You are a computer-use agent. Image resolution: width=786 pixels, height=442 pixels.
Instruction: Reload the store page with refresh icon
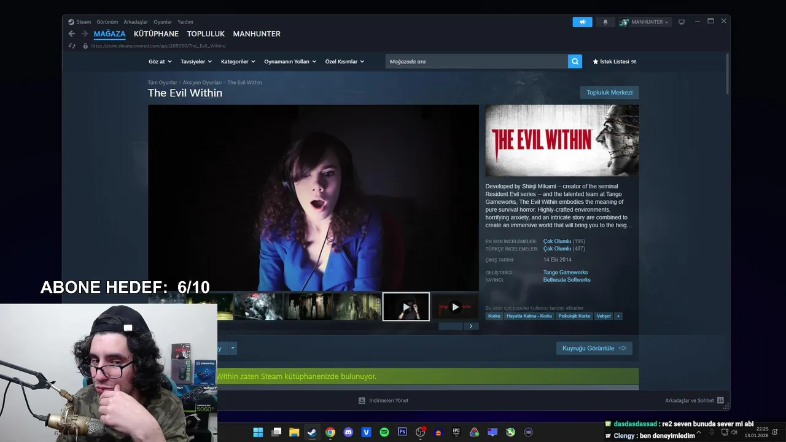[x=72, y=45]
